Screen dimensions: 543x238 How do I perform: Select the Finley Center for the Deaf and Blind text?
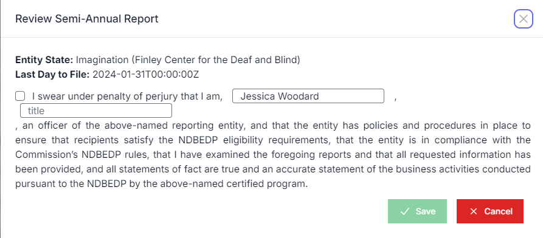click(215, 60)
